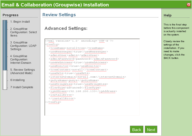Click the treeName novelltree XML line

[x=76, y=48]
